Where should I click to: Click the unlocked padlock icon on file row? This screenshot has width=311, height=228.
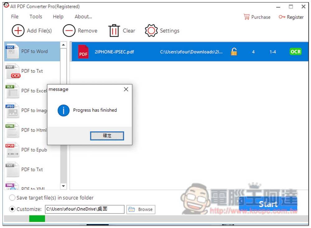(234, 52)
